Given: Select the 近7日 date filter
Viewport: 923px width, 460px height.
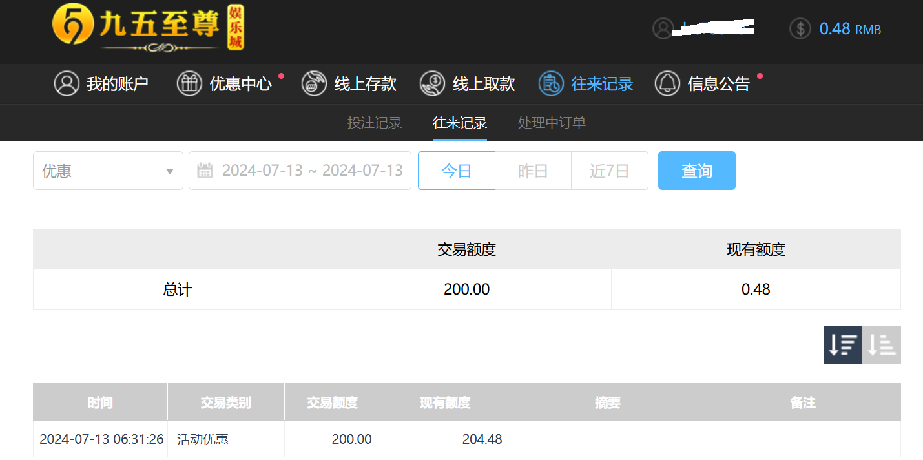Looking at the screenshot, I should (609, 171).
